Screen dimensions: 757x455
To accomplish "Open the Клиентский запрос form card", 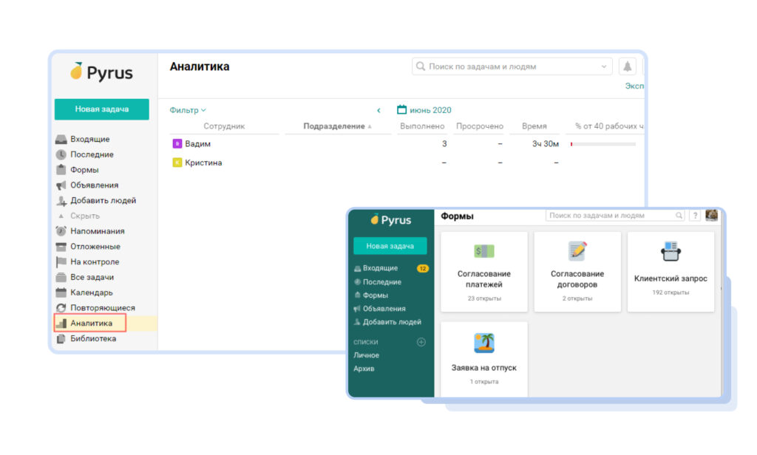I will click(x=671, y=272).
